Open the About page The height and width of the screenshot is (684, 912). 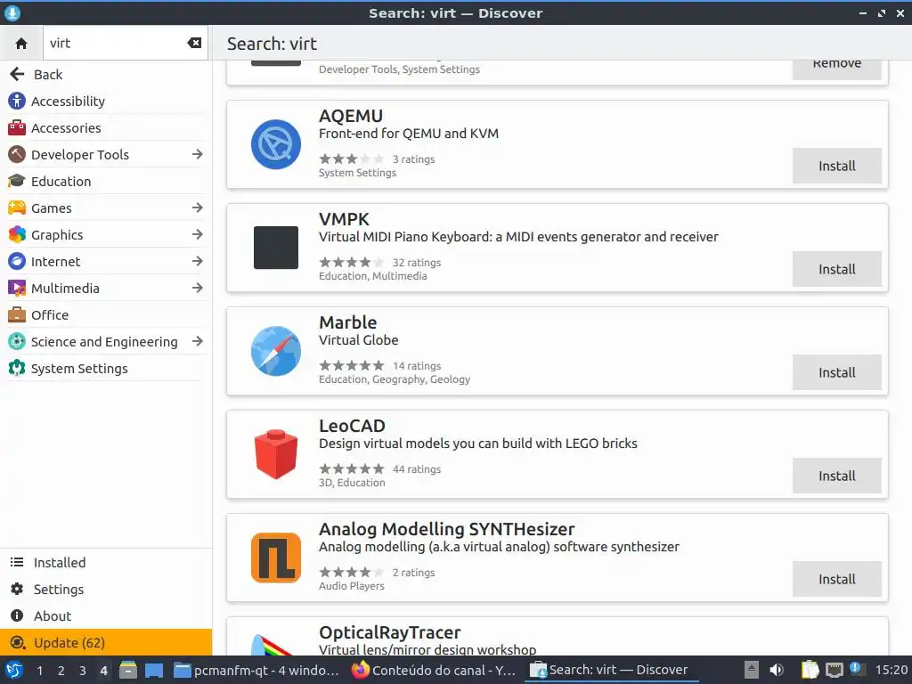[x=106, y=616]
